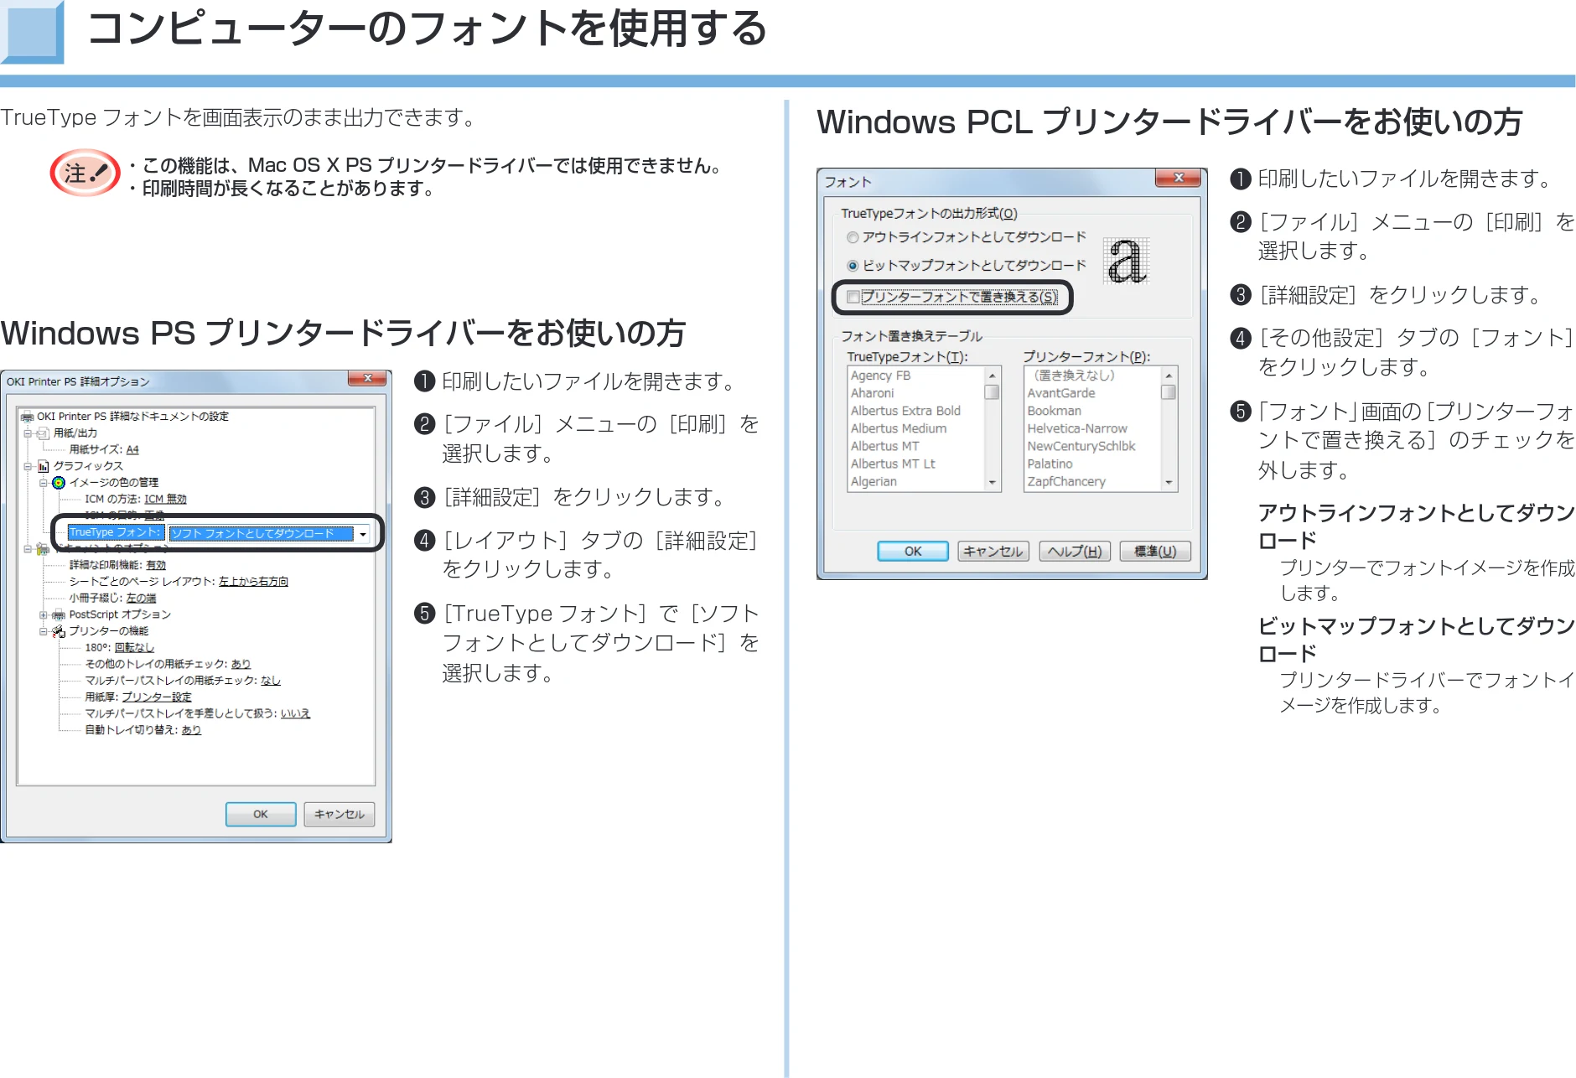Click the A4 paper size value
This screenshot has height=1078, width=1576.
click(x=132, y=450)
